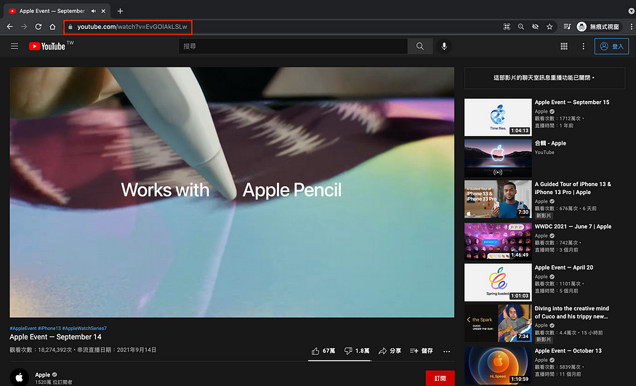Bookmark this page with the star icon

(550, 27)
